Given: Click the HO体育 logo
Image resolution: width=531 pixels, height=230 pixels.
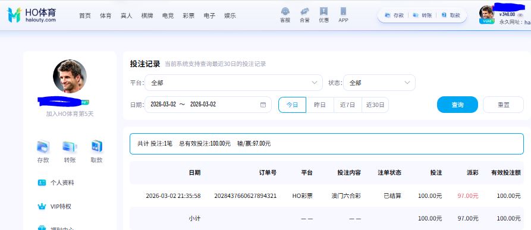Looking at the screenshot, I should click(x=31, y=15).
